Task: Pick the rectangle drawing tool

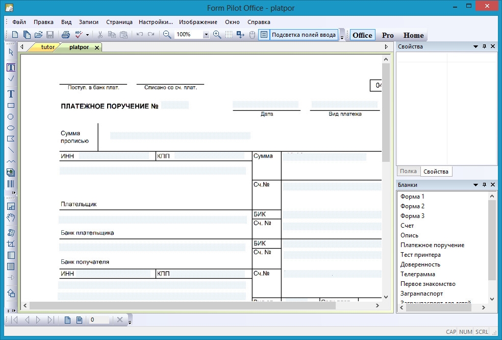Action: (11, 106)
